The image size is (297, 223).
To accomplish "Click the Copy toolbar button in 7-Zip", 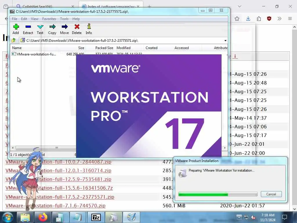I will (52, 29).
